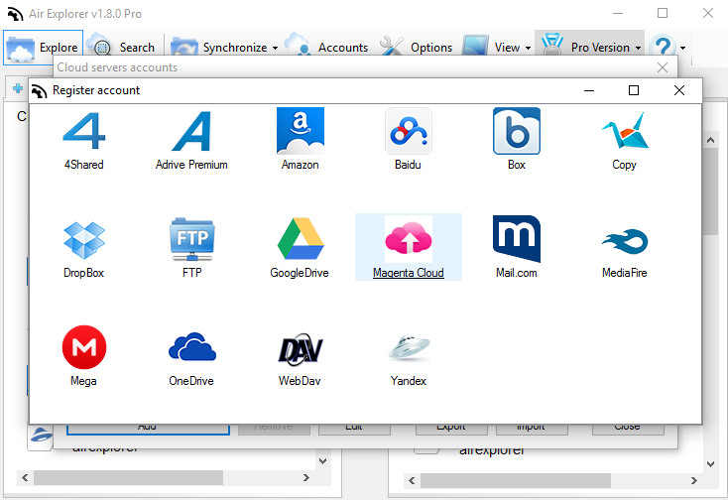Click left pane vertical scroll-down arrow
Image resolution: width=728 pixels, height=500 pixels.
[322, 461]
